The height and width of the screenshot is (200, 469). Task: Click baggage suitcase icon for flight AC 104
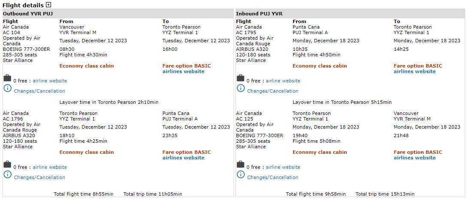coord(7,78)
